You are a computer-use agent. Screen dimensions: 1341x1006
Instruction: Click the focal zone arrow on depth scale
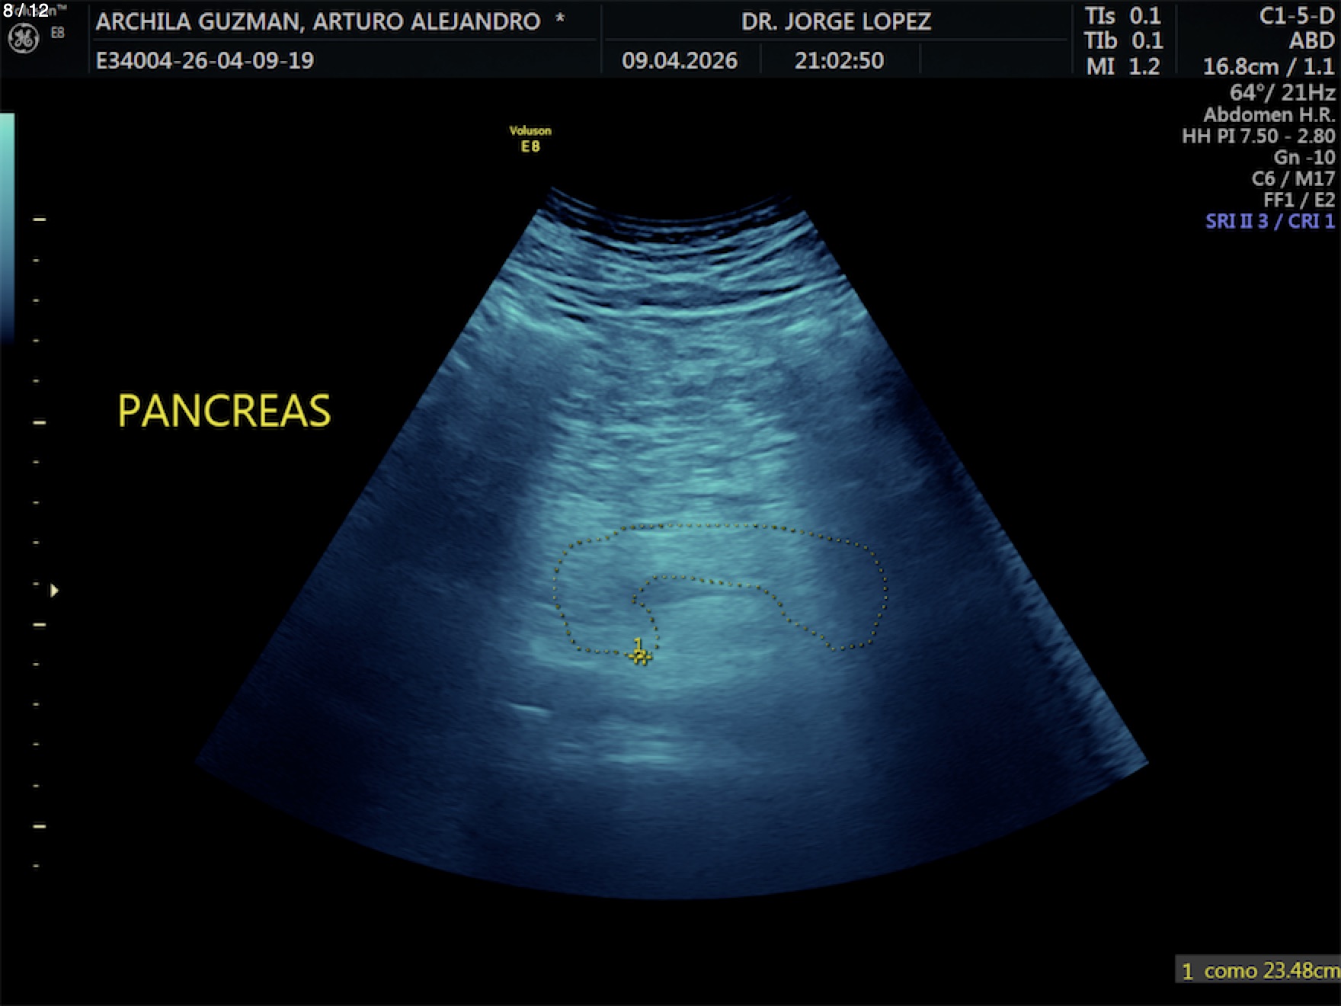[x=54, y=591]
